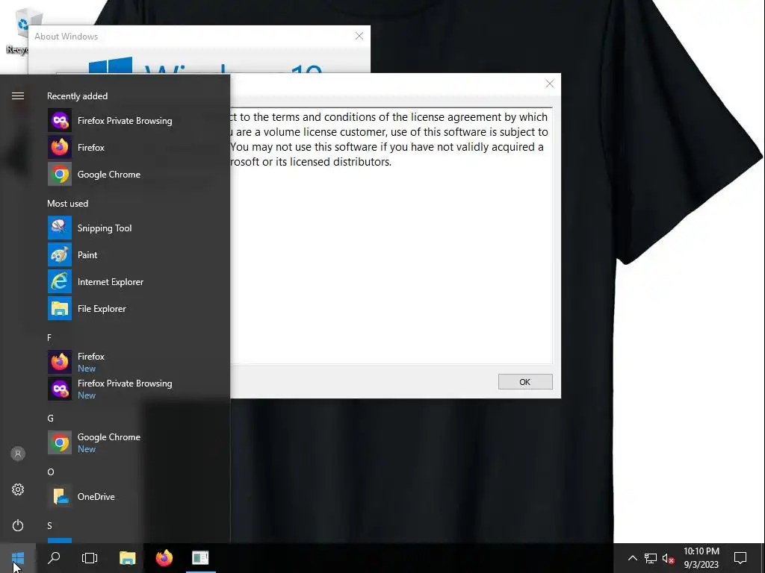The width and height of the screenshot is (765, 573).
Task: Click the Recently added heading
Action: (77, 96)
